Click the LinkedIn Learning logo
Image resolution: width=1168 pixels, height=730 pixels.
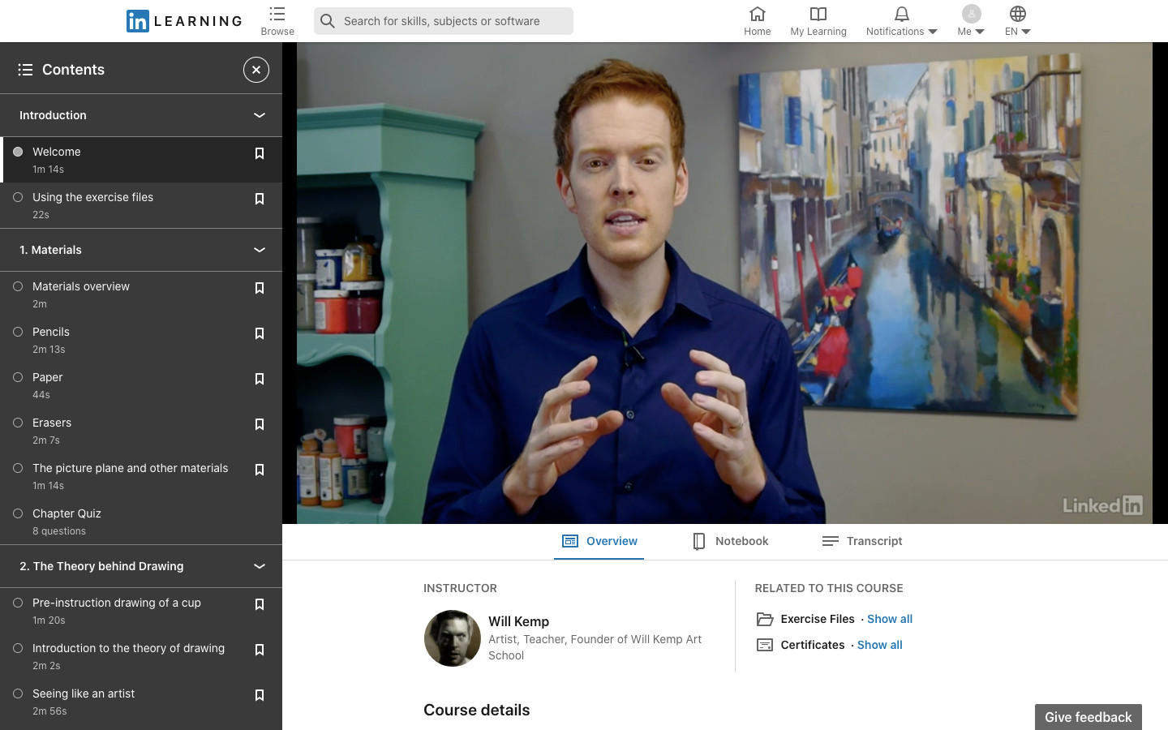point(184,21)
